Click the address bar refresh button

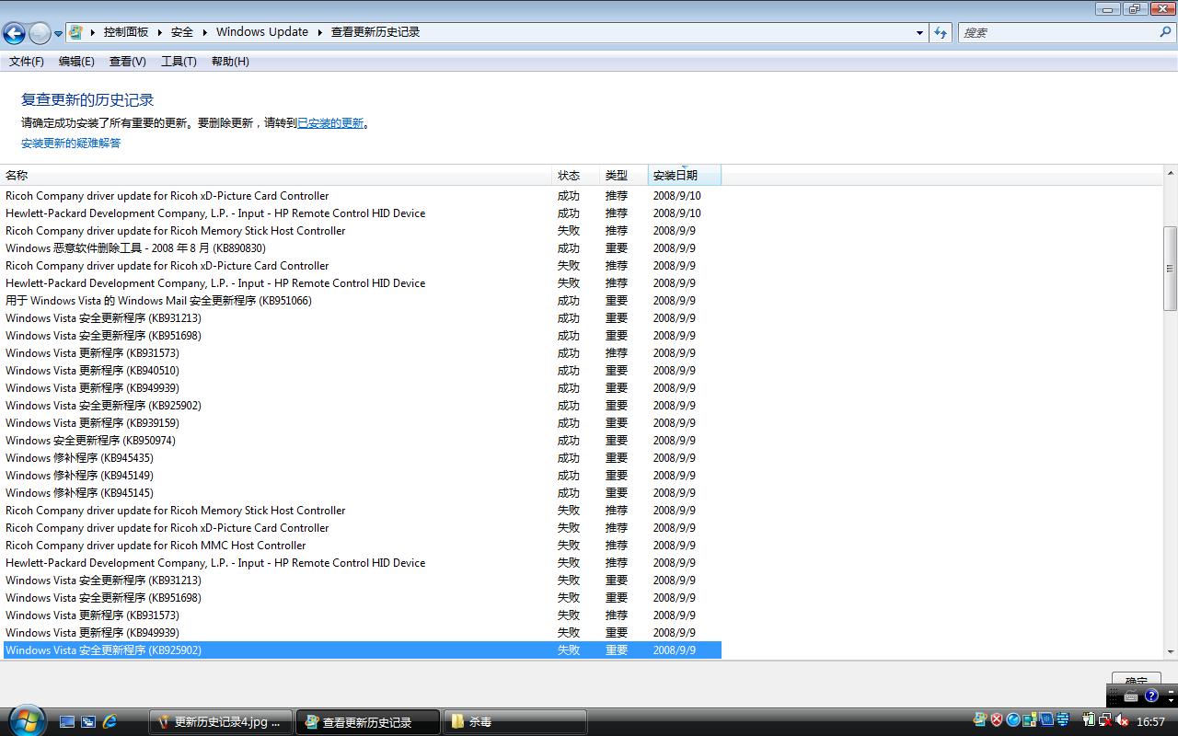pos(941,32)
